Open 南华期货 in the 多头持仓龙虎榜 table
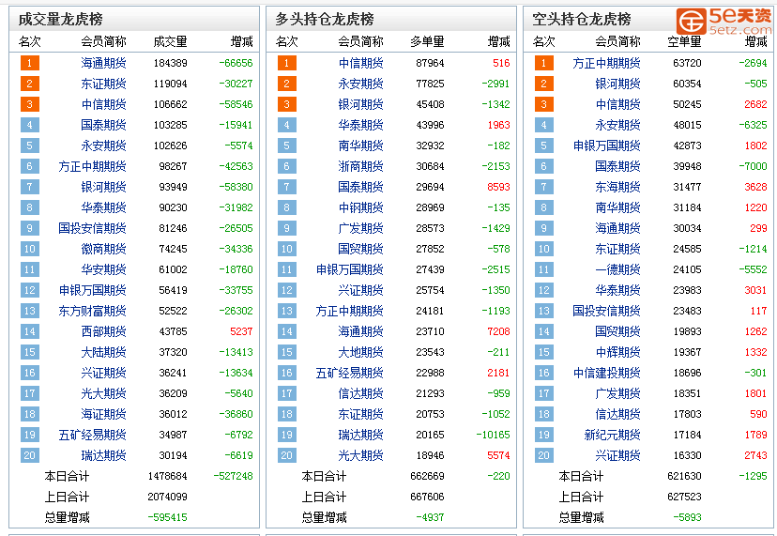 click(x=360, y=145)
